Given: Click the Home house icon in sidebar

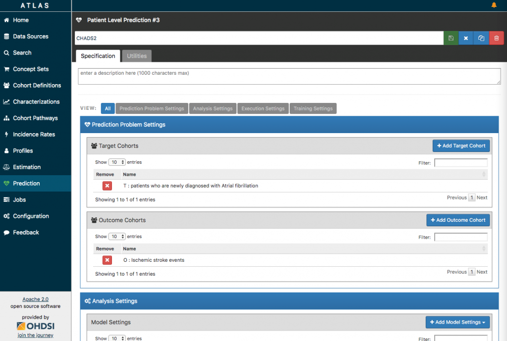Looking at the screenshot, I should coord(6,20).
